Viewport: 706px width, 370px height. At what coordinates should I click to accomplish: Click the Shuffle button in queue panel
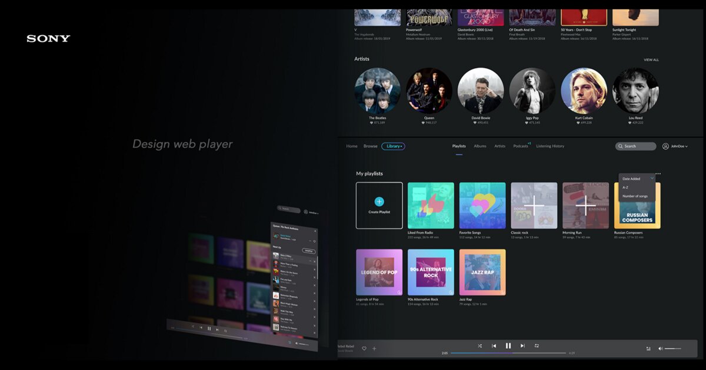pos(309,251)
